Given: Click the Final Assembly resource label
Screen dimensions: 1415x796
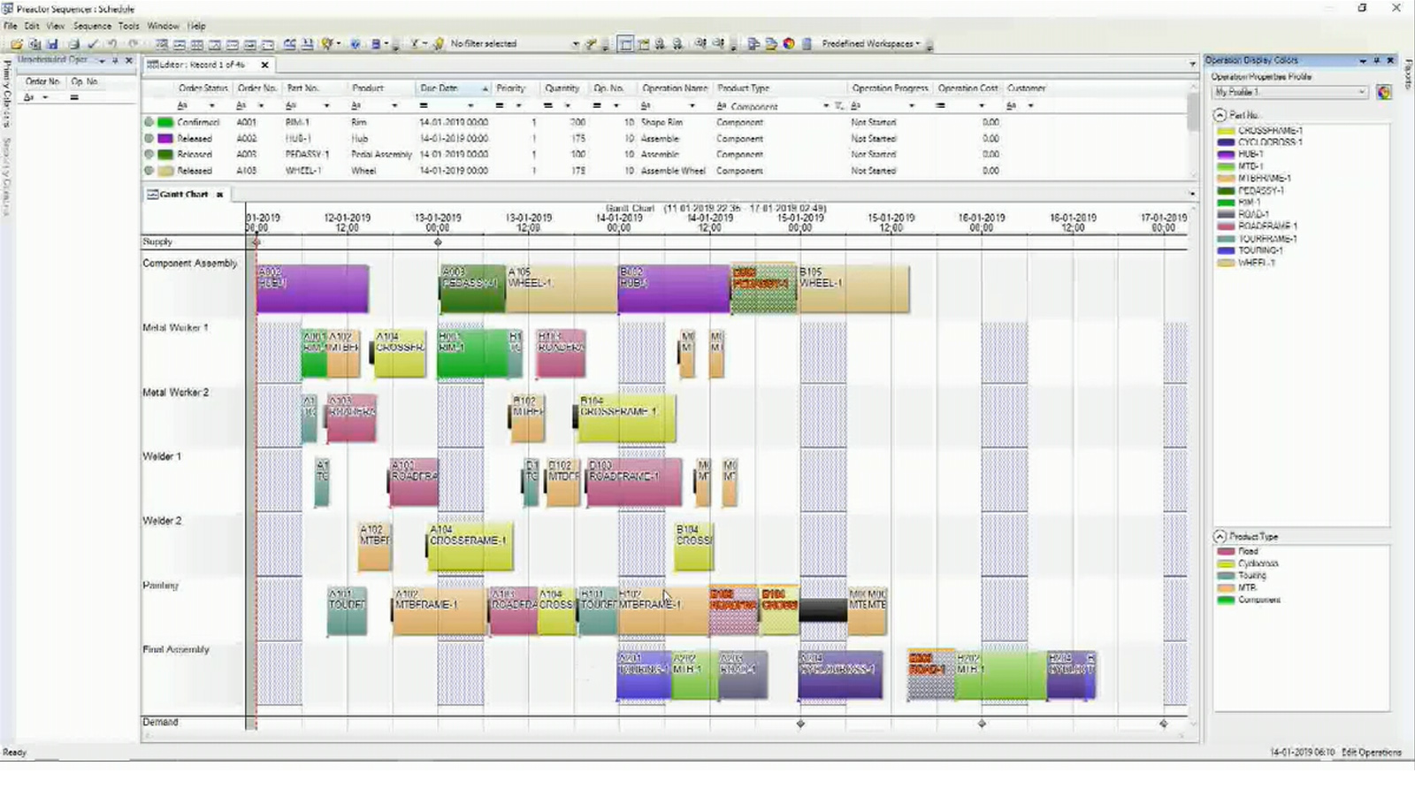Looking at the screenshot, I should 176,649.
